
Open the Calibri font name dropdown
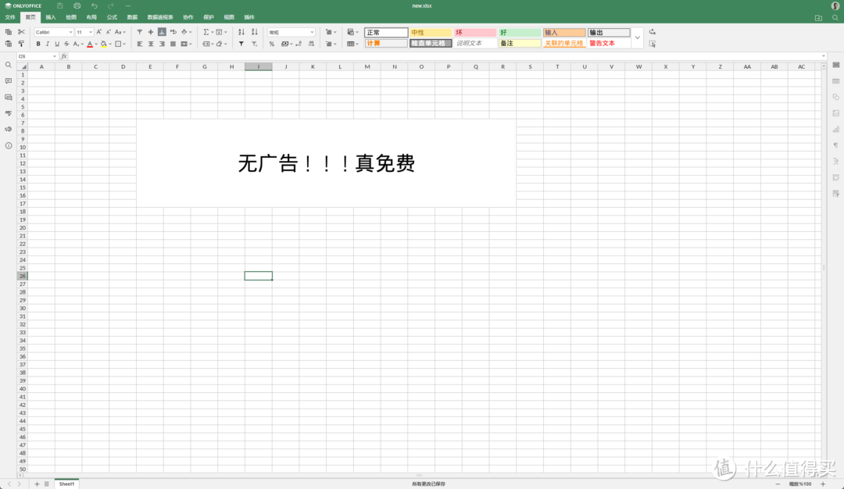click(x=53, y=32)
